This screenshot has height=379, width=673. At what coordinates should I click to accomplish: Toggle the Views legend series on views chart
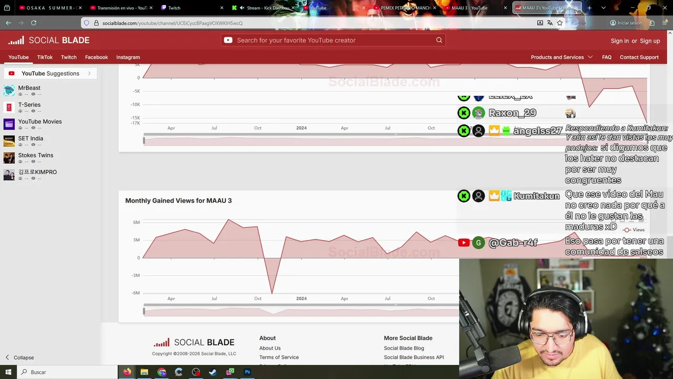(x=634, y=230)
